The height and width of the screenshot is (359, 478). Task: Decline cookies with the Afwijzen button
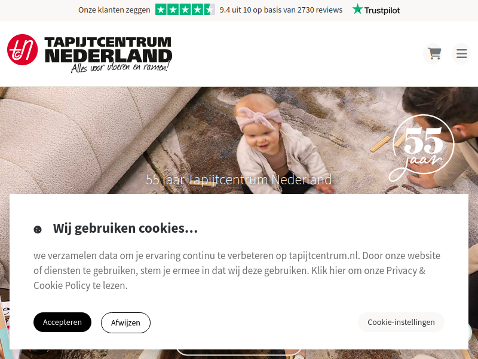click(x=125, y=323)
